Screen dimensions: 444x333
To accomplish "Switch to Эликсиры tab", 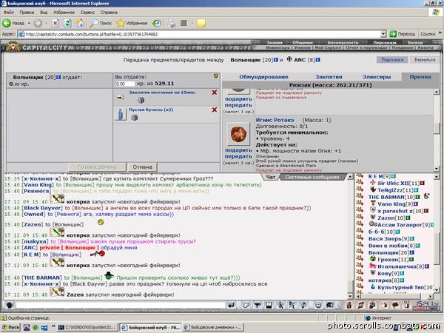I will point(377,77).
